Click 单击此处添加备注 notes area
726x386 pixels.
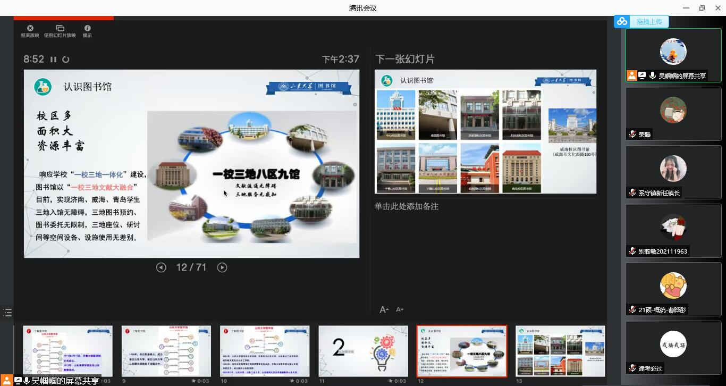(407, 206)
